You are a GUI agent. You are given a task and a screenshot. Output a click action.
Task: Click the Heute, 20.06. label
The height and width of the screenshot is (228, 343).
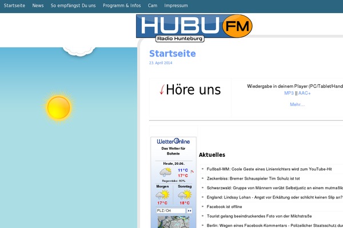[x=174, y=164]
